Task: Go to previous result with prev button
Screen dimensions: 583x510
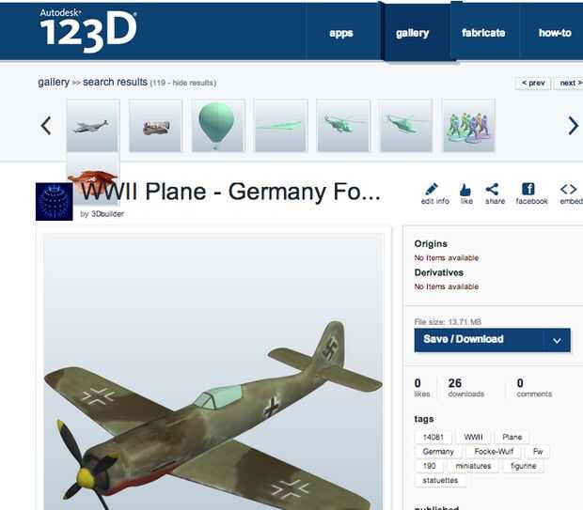Action: (533, 83)
